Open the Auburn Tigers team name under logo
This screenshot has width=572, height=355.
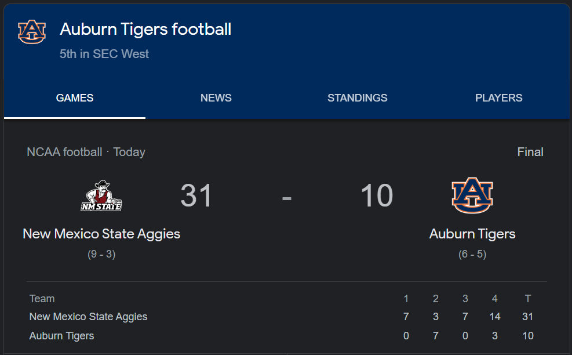pos(472,234)
